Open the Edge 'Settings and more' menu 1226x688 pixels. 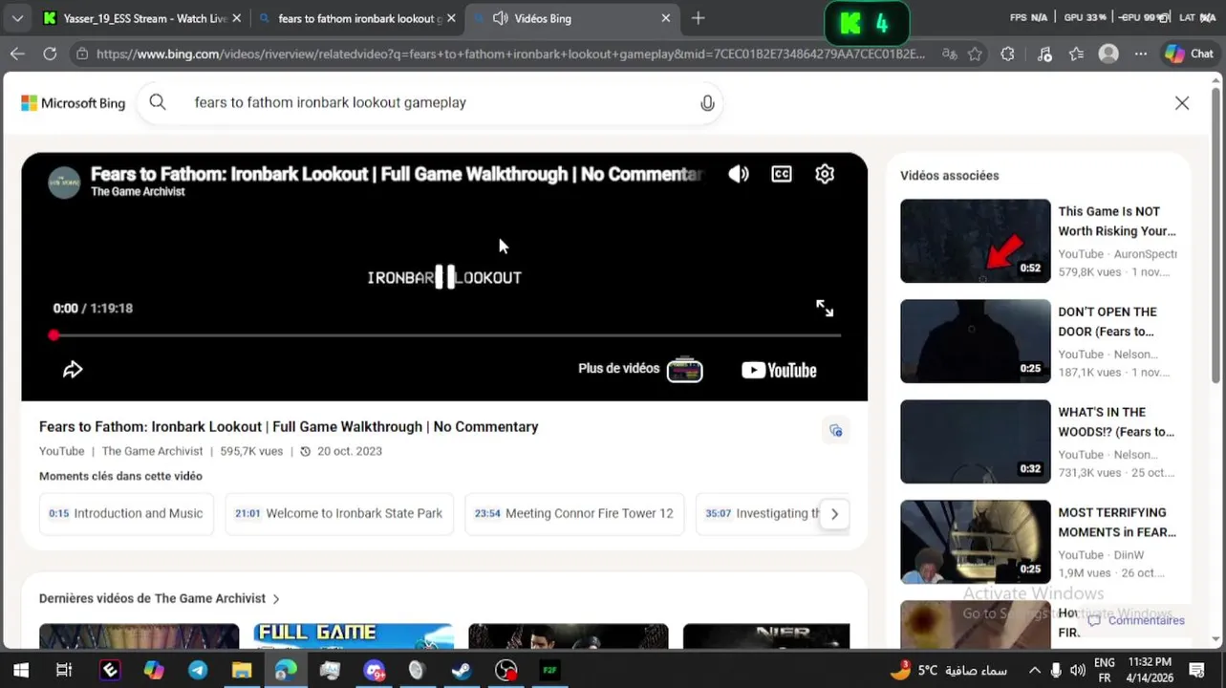tap(1141, 54)
